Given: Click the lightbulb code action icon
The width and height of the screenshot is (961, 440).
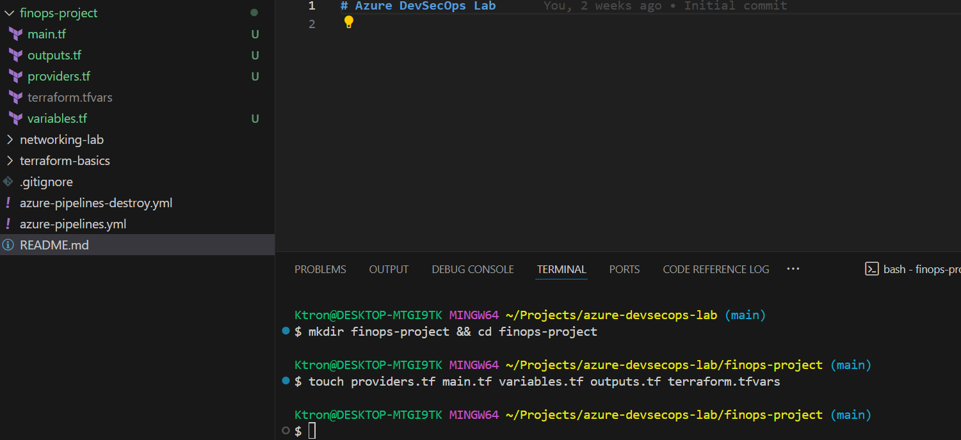Looking at the screenshot, I should [349, 22].
